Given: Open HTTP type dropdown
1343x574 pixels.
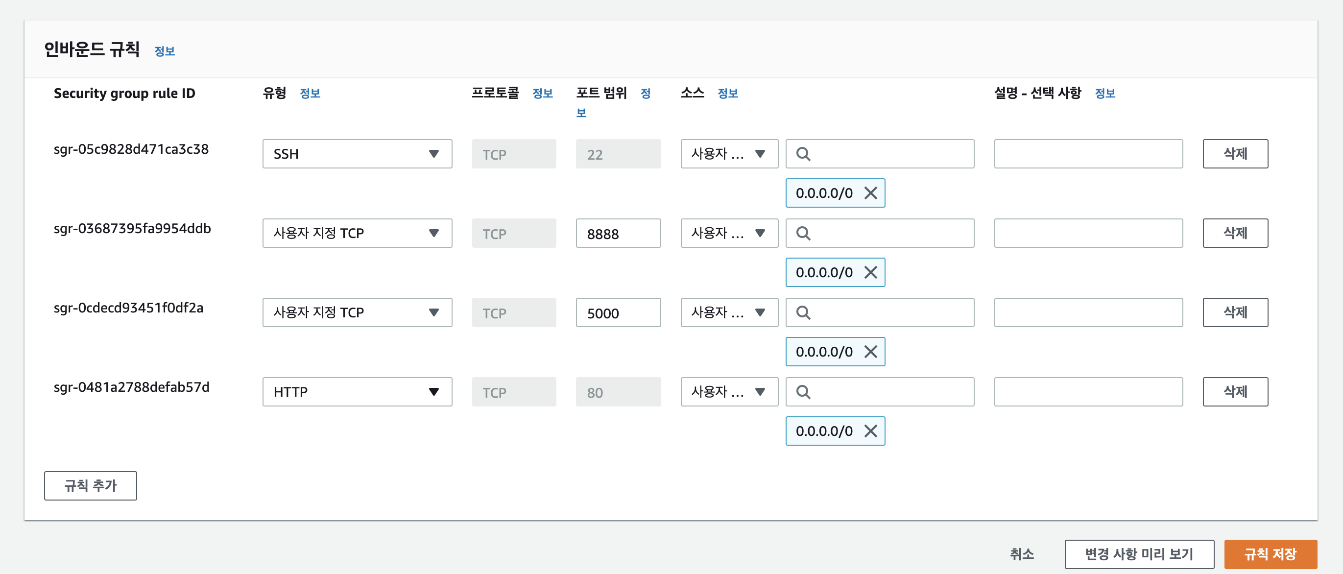Looking at the screenshot, I should click(x=357, y=391).
